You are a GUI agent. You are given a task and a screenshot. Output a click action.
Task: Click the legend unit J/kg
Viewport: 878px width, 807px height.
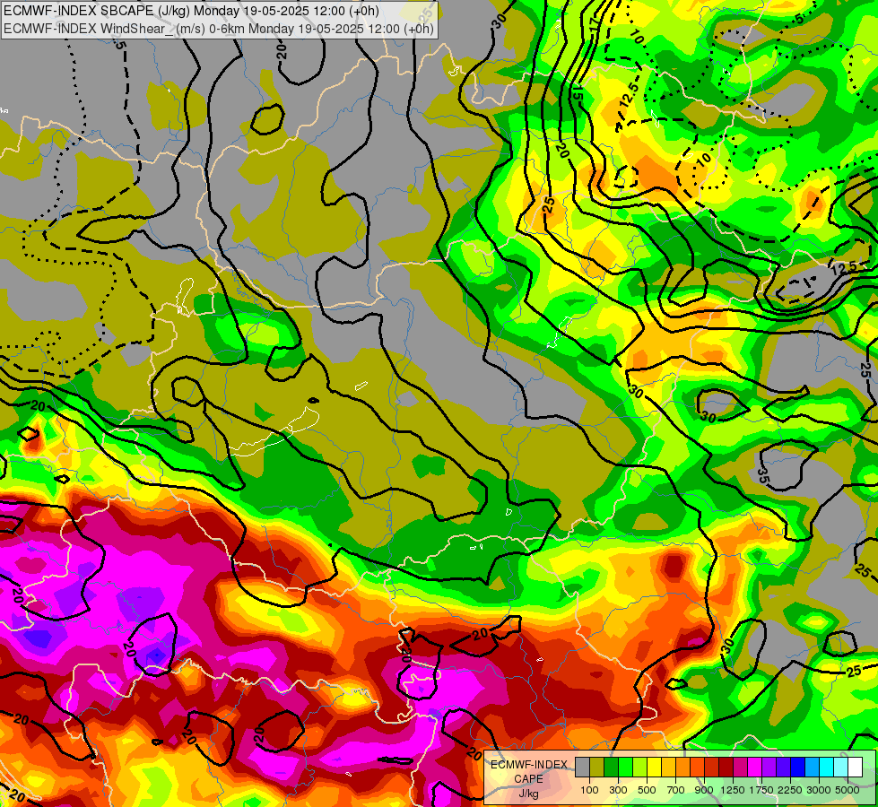tap(528, 794)
